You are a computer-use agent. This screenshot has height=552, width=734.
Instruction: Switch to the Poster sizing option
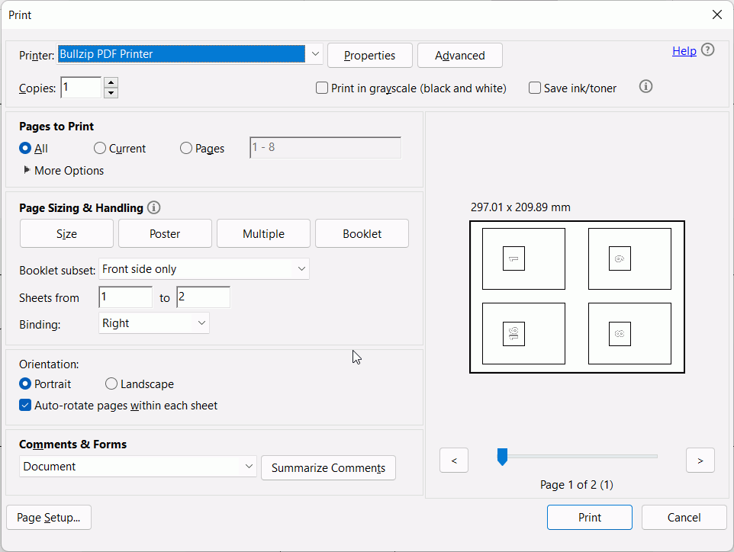point(165,233)
